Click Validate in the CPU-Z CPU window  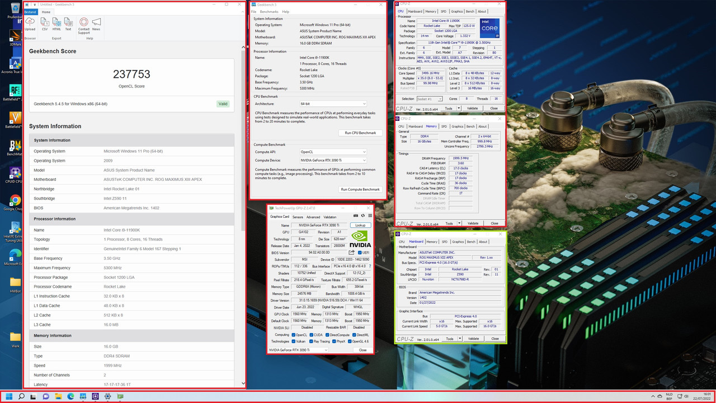(472, 108)
